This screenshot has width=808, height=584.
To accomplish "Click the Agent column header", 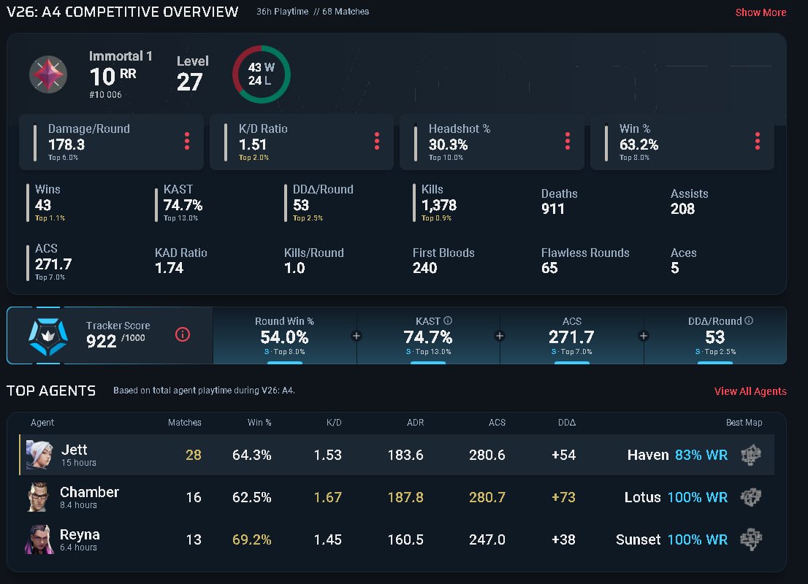I will pos(42,422).
